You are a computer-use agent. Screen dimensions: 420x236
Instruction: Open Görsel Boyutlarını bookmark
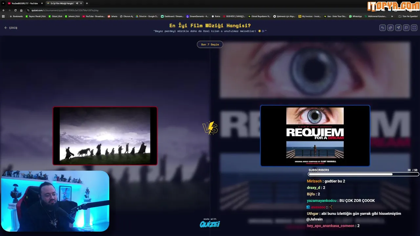pyautogui.click(x=259, y=16)
